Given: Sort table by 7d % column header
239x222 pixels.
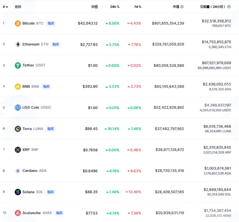Looking at the screenshot, I should point(138,7).
